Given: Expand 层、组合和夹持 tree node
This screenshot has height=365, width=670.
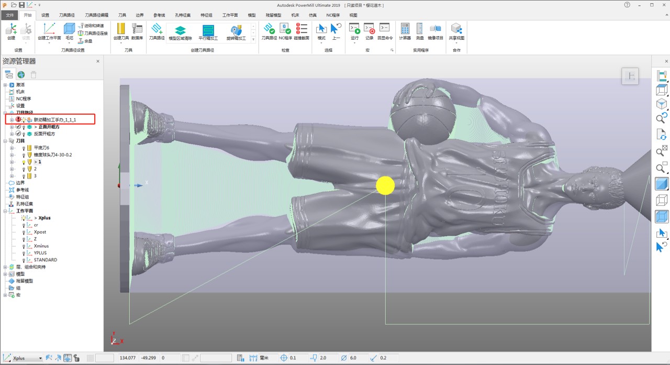Looking at the screenshot, I should click(x=5, y=267).
